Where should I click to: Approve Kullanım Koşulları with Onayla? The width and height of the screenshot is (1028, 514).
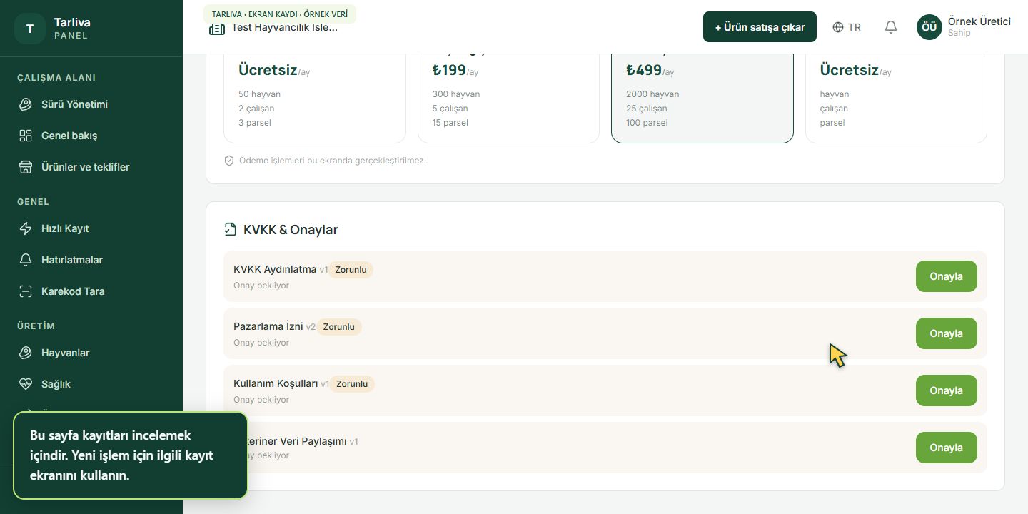(946, 390)
